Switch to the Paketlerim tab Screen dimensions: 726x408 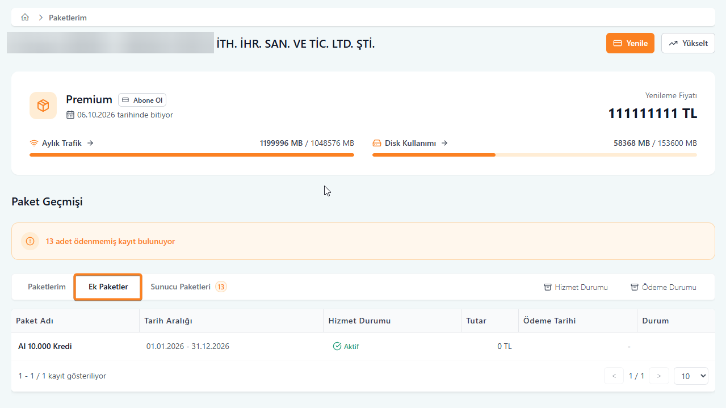(47, 287)
